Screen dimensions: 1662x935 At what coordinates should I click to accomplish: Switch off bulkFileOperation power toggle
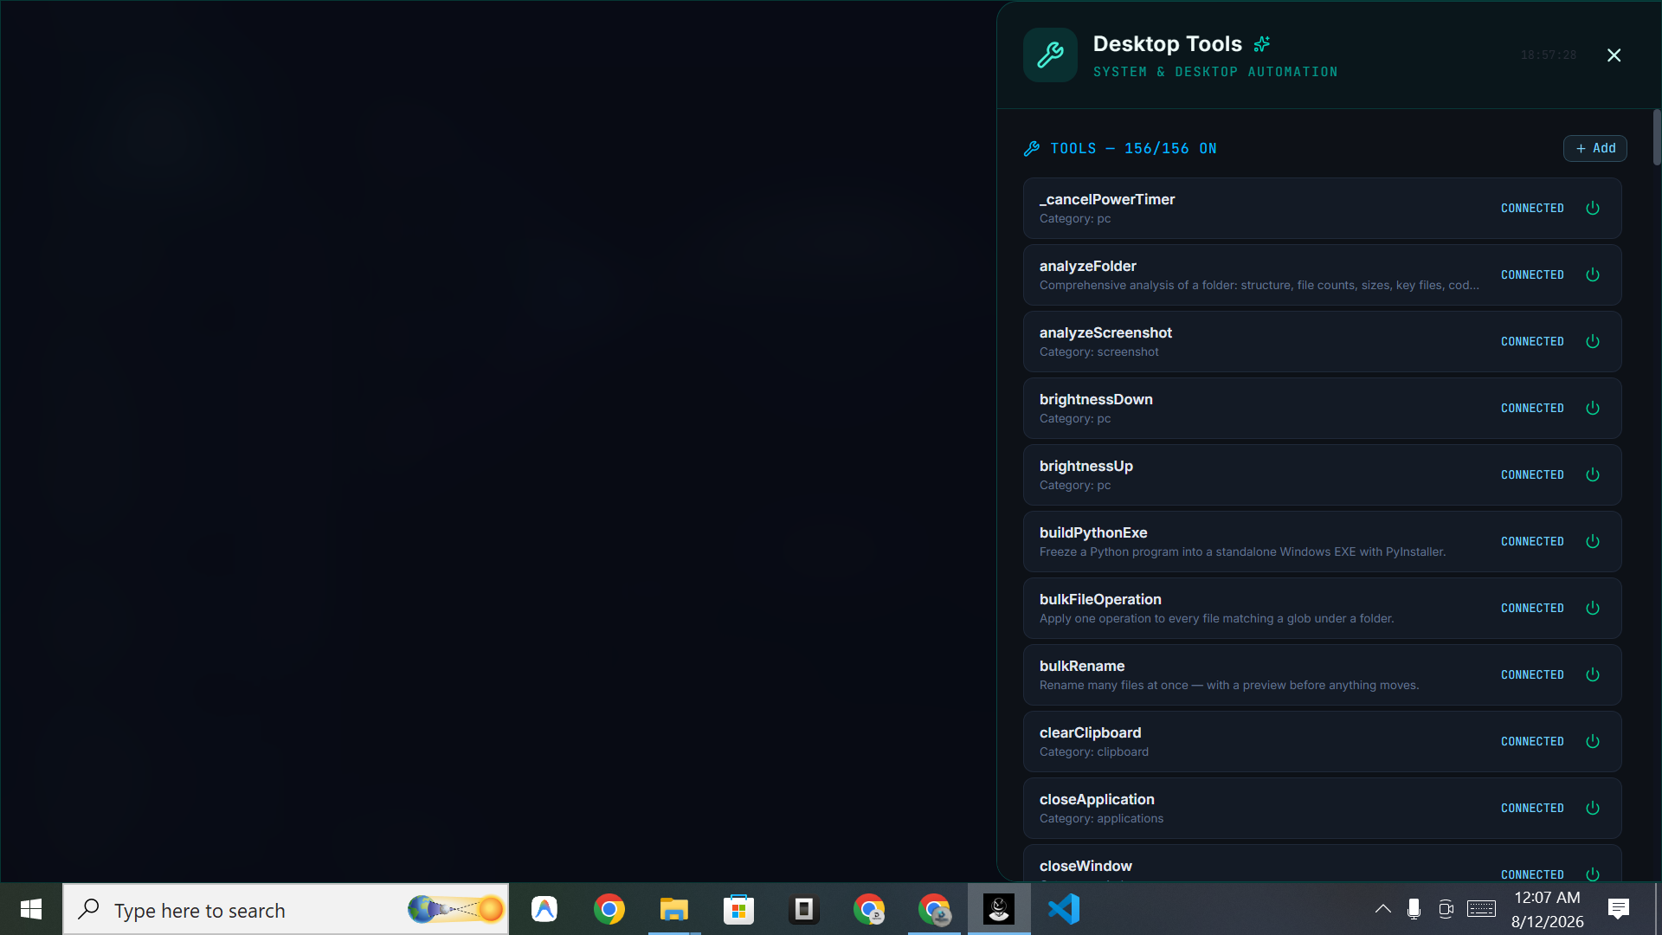(1592, 609)
